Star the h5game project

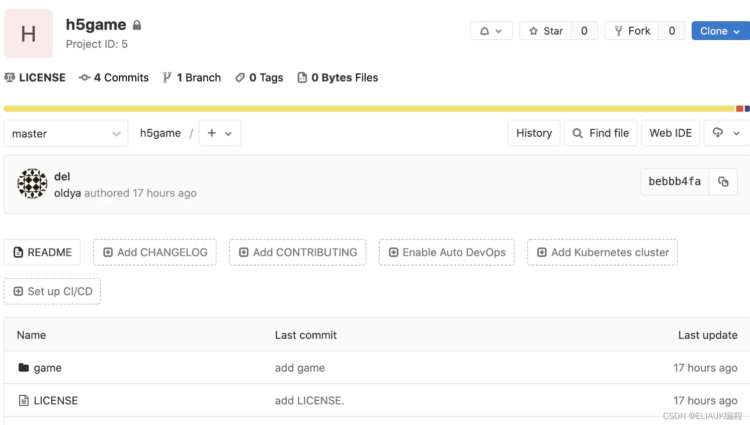tap(546, 31)
